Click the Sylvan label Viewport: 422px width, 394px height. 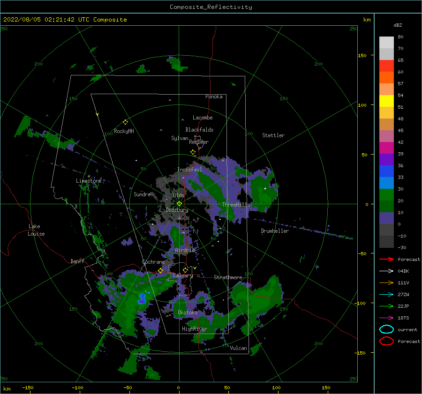(180, 139)
